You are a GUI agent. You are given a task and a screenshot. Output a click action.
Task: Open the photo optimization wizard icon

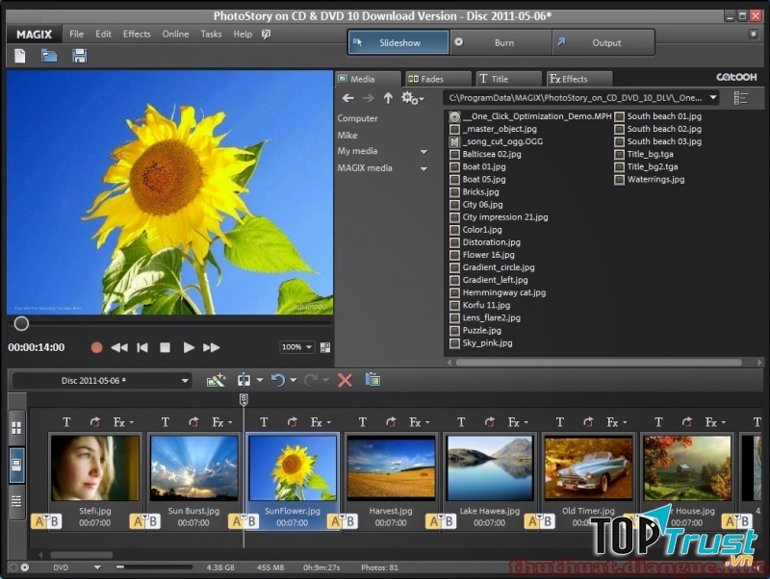217,380
